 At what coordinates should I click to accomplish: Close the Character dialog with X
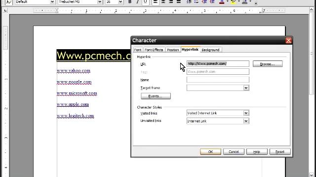[288, 40]
